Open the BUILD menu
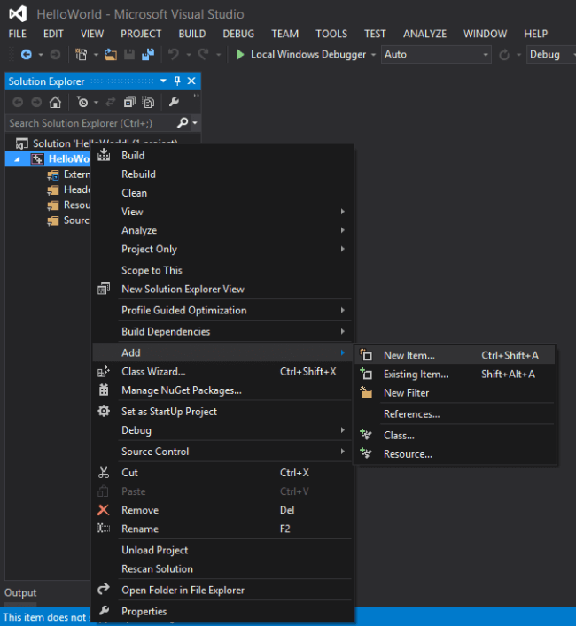Screen dimensions: 576x626 (192, 34)
